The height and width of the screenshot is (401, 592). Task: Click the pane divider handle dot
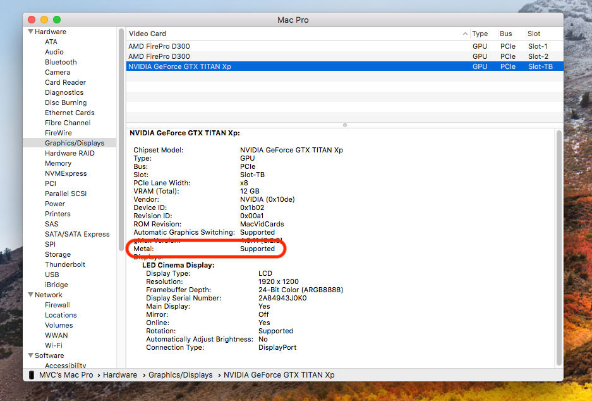point(345,125)
